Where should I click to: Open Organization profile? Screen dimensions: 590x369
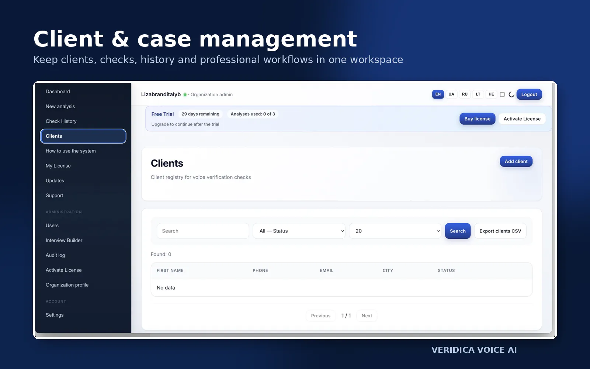83,285
